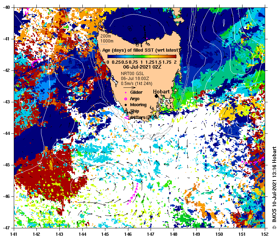
Task: Click the '143' longitude axis label
Action: click(x=59, y=234)
